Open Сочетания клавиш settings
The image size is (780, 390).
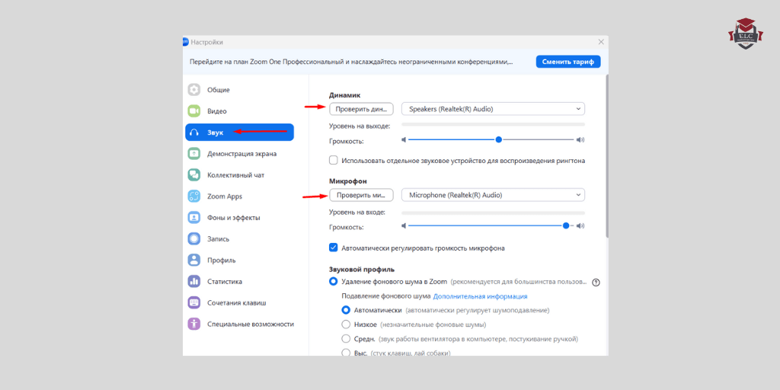pyautogui.click(x=240, y=302)
